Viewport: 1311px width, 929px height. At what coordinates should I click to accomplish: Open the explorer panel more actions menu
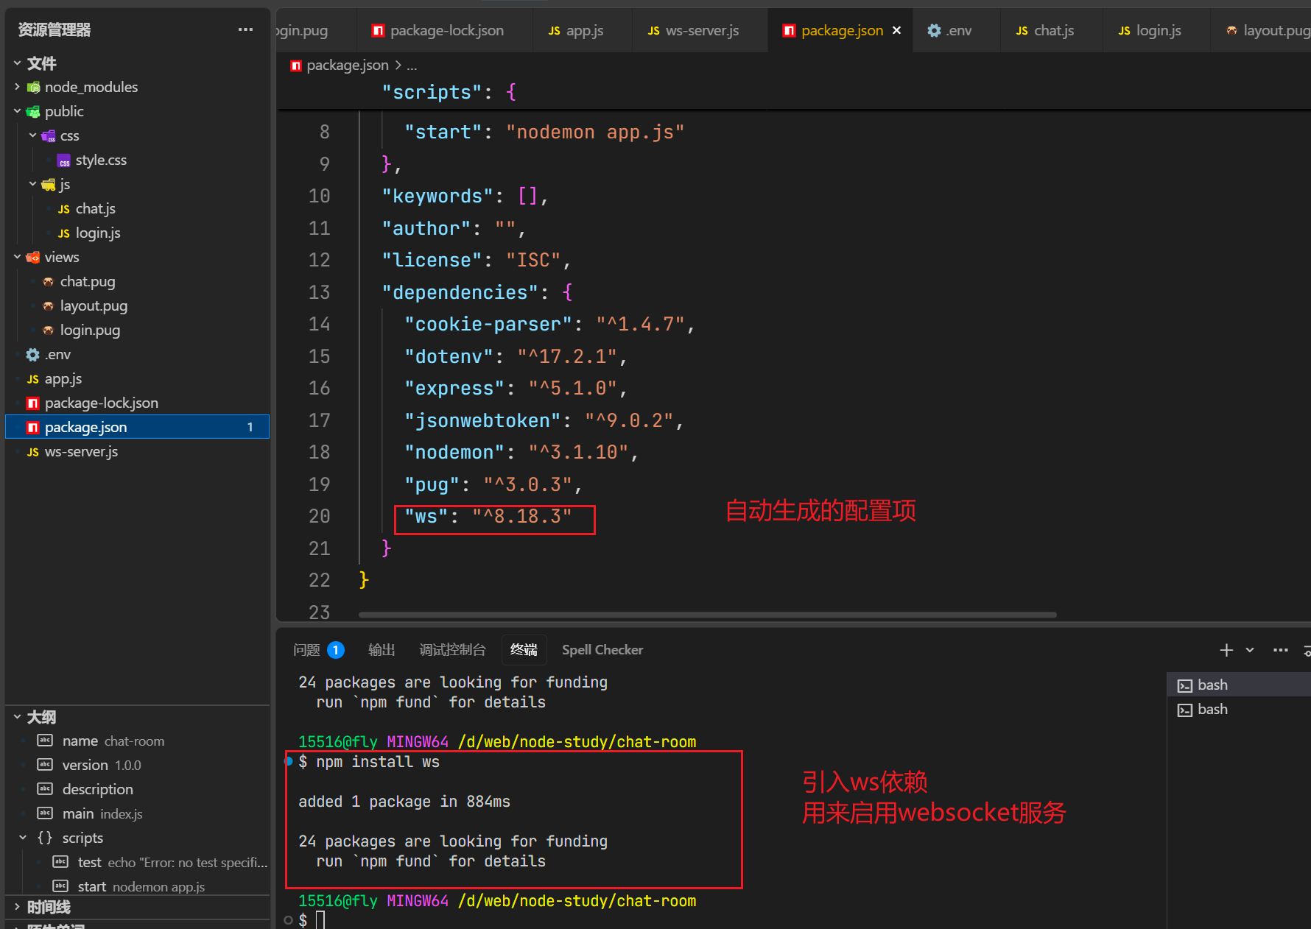point(246,29)
